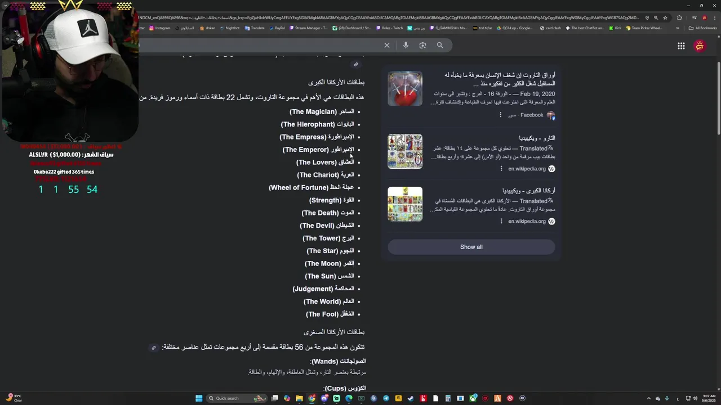This screenshot has height=405, width=721.
Task: Open the browser zoom magnifier in address bar
Action: coord(656,17)
